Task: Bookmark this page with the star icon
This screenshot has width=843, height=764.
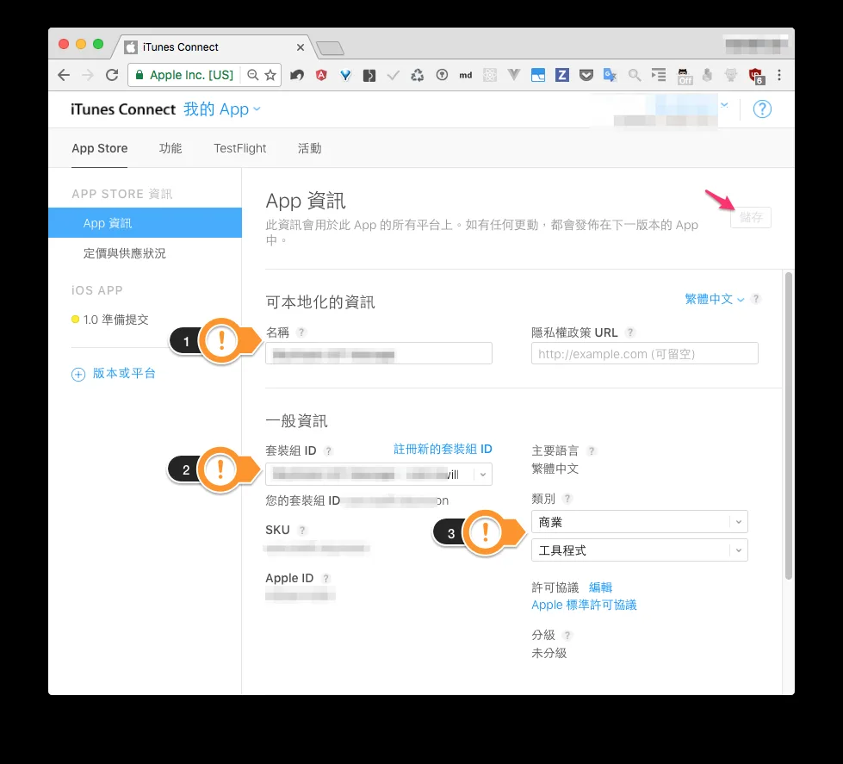Action: (270, 75)
